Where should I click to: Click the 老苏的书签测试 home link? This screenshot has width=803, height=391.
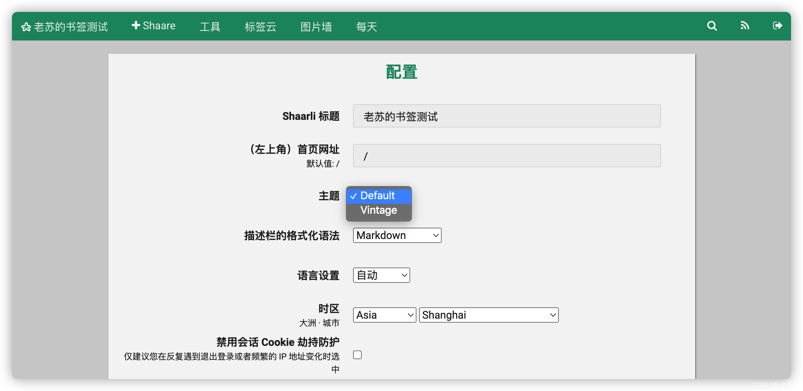point(65,27)
